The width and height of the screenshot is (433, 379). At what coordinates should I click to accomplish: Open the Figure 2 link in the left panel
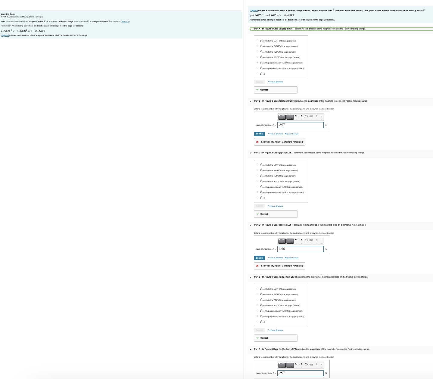[5, 35]
